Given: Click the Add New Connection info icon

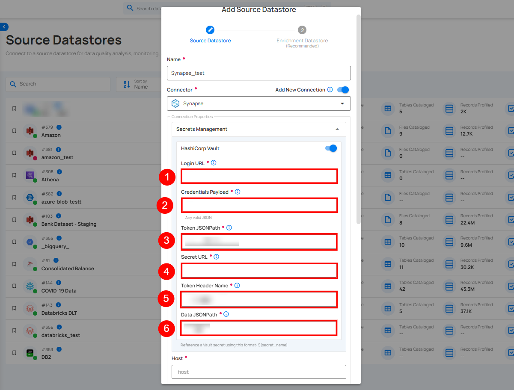Looking at the screenshot, I should coord(330,90).
